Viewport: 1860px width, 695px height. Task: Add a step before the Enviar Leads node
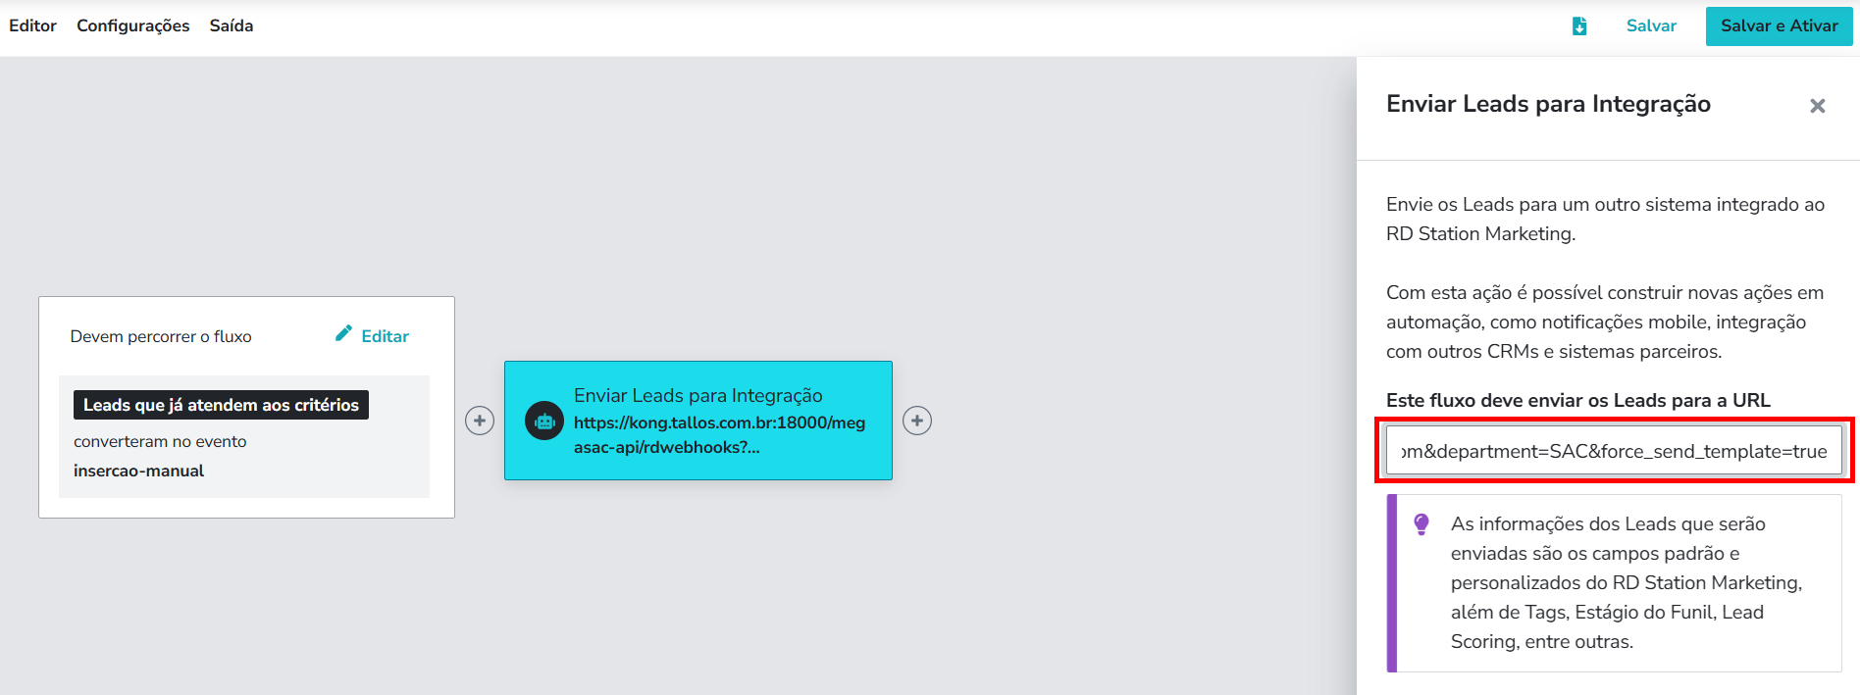point(479,421)
